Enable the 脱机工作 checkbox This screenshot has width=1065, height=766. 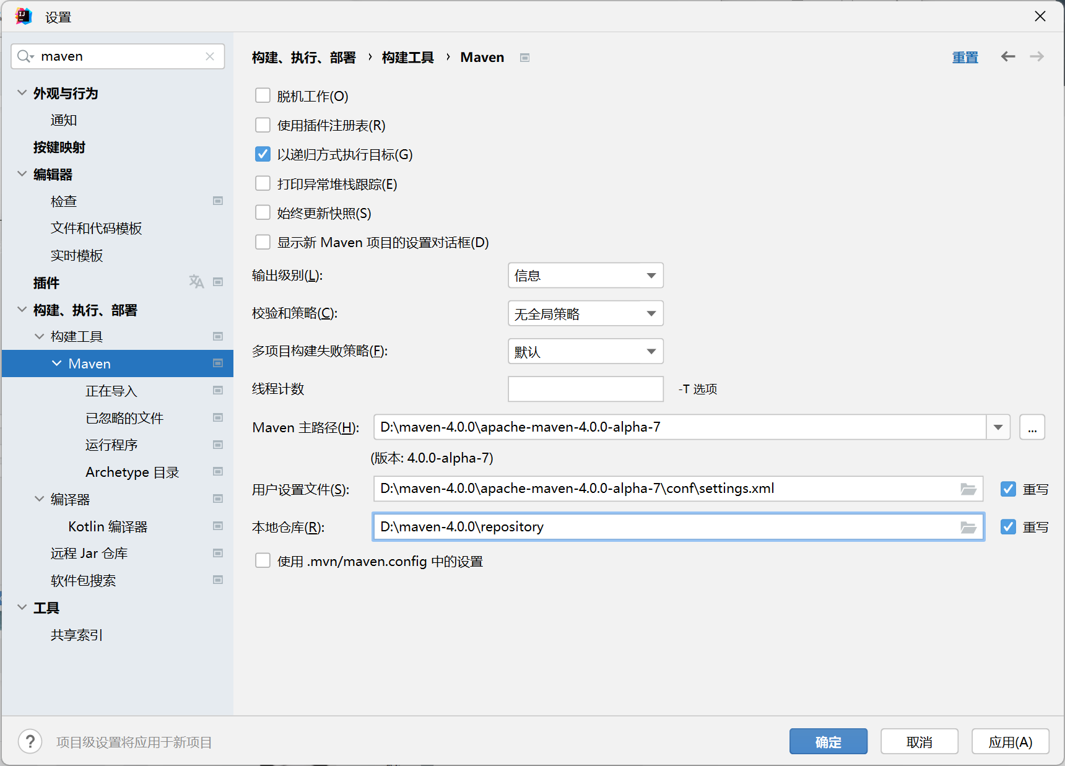click(x=263, y=95)
